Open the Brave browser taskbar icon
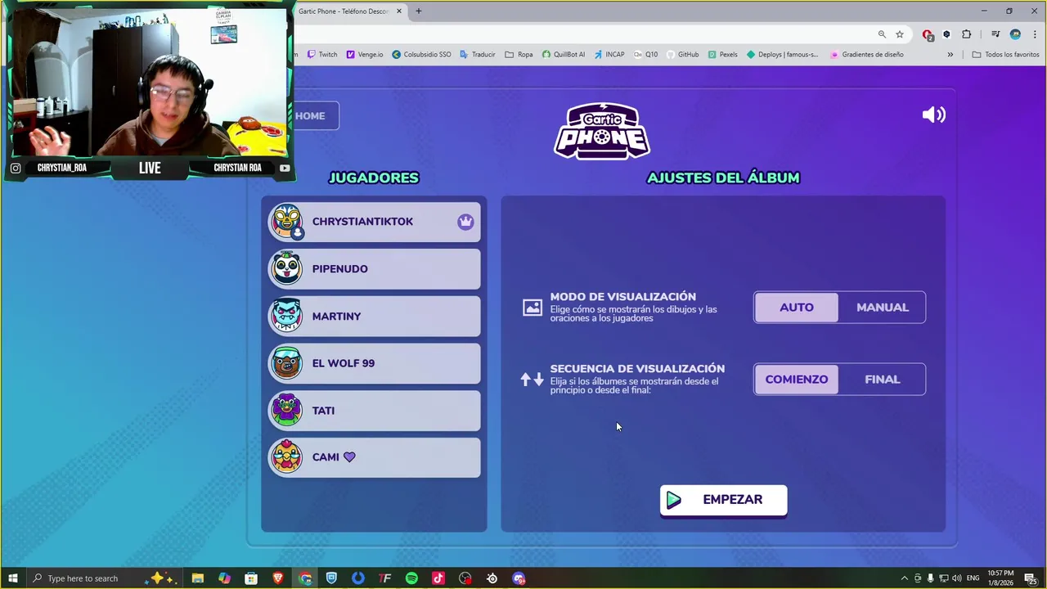Viewport: 1047px width, 589px height. click(278, 578)
